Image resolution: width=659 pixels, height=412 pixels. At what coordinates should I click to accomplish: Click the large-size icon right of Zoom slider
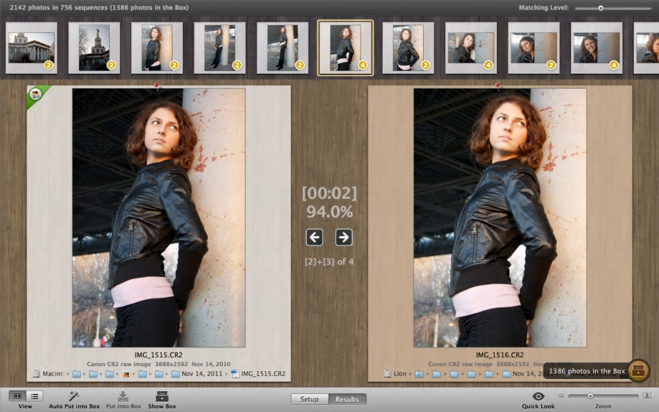pos(647,396)
